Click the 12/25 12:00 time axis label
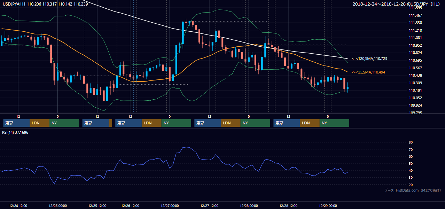The width and height of the screenshot is (445, 209). point(97,206)
